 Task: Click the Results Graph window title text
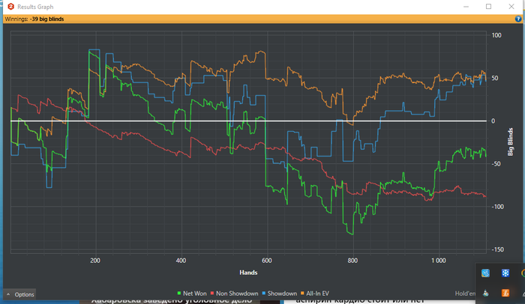[35, 7]
